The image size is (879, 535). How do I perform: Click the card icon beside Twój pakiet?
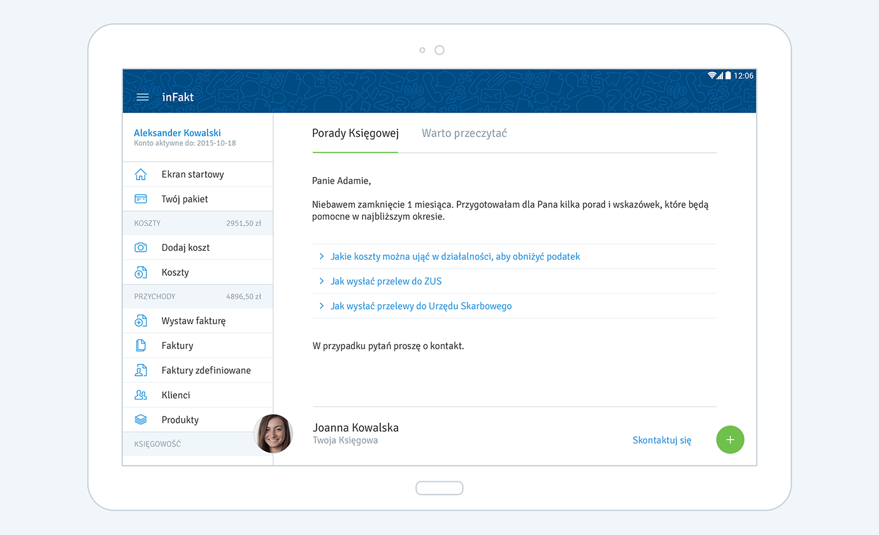click(x=141, y=199)
